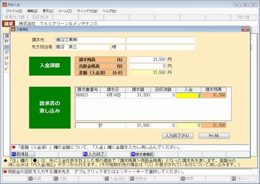Click the 得意先元帳 toolbar button
The image size is (260, 184).
point(15,17)
